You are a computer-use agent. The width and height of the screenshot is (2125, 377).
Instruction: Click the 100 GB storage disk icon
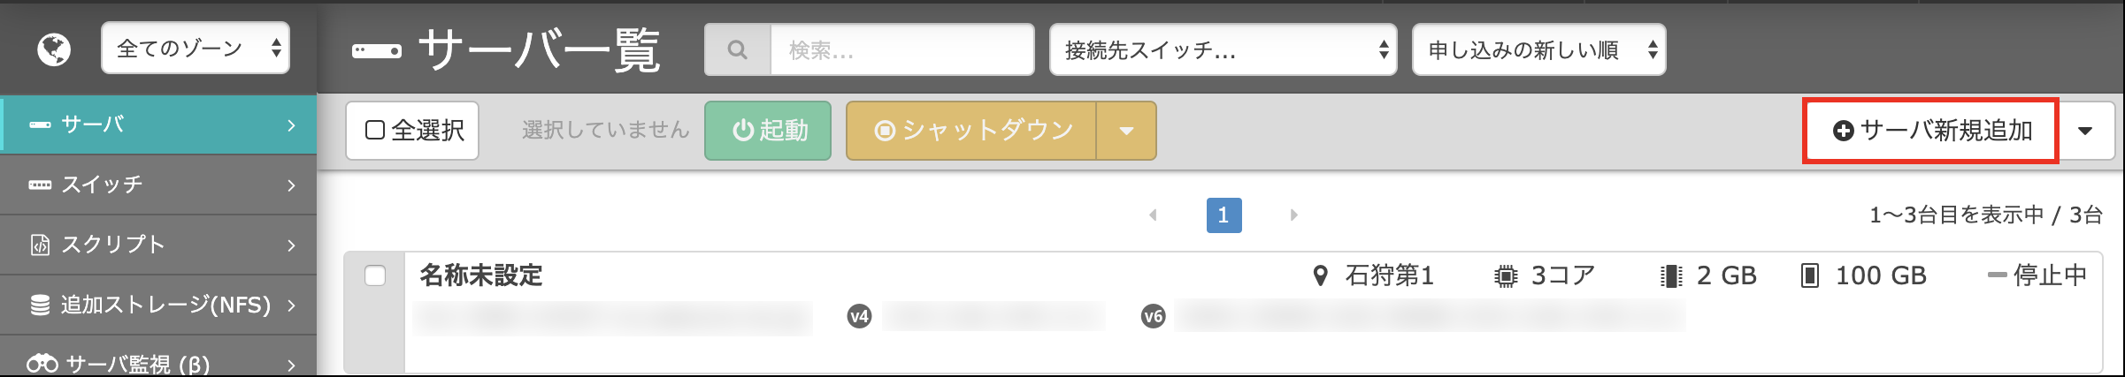point(1810,276)
